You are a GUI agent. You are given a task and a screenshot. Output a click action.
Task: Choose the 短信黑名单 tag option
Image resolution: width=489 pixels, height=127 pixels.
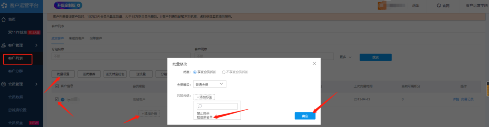[x=204, y=117]
